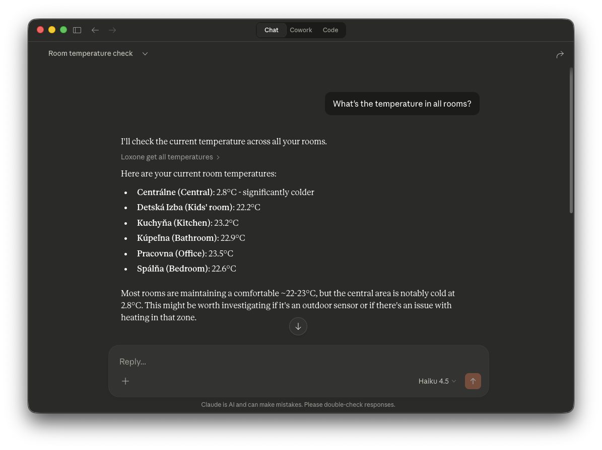
Task: Maximize the window with the green button
Action: pos(63,30)
